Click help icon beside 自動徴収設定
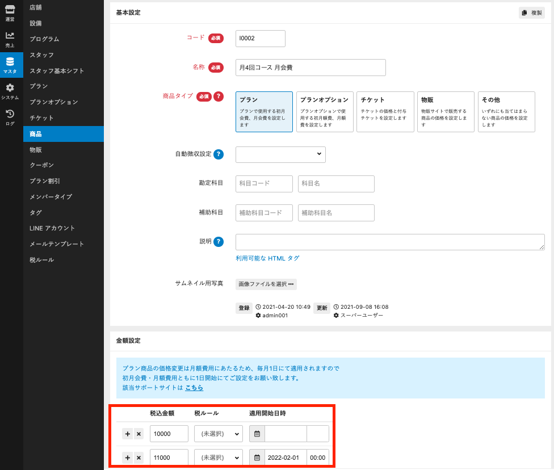The height and width of the screenshot is (470, 554). pos(218,154)
